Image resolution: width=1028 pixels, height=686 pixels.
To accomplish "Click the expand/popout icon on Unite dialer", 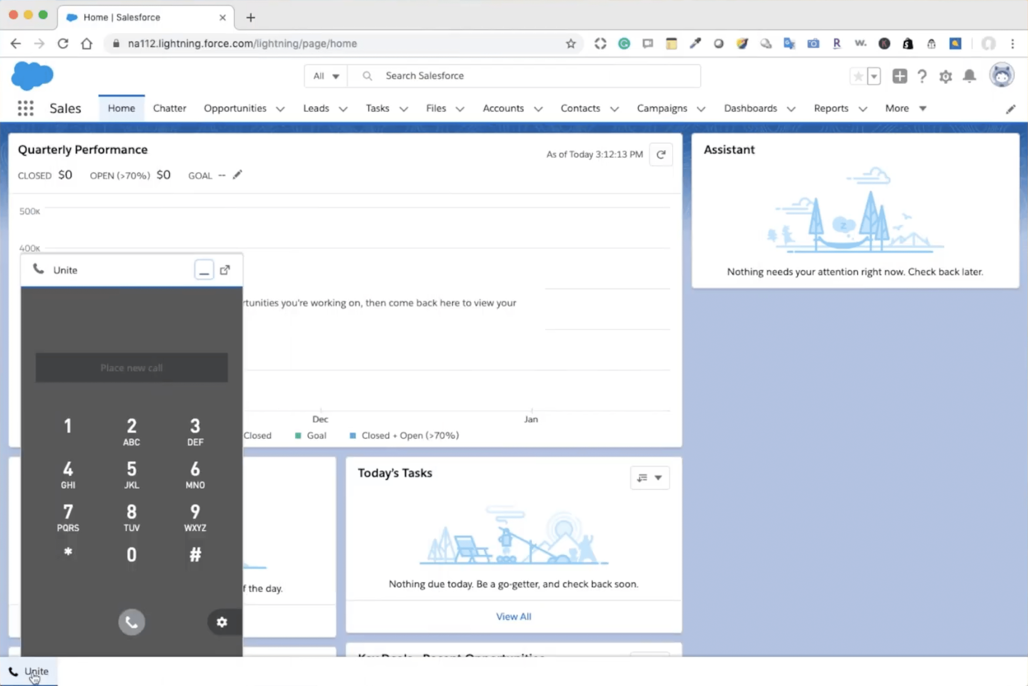I will (226, 270).
